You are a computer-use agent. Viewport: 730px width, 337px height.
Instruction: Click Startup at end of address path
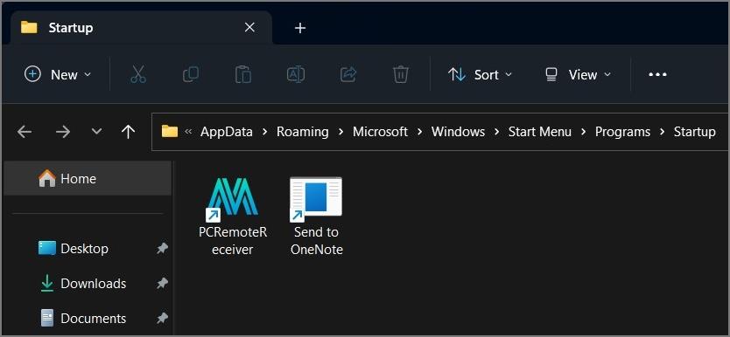[695, 132]
